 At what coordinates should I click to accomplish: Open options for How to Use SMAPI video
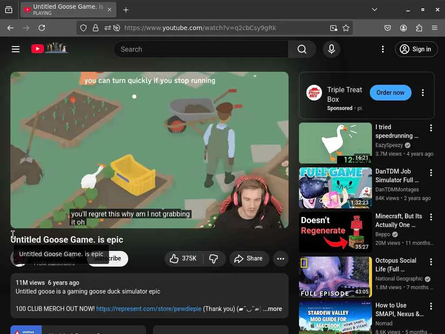click(431, 306)
